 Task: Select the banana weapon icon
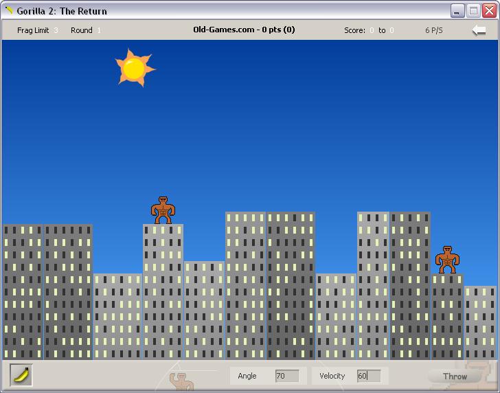[x=21, y=375]
